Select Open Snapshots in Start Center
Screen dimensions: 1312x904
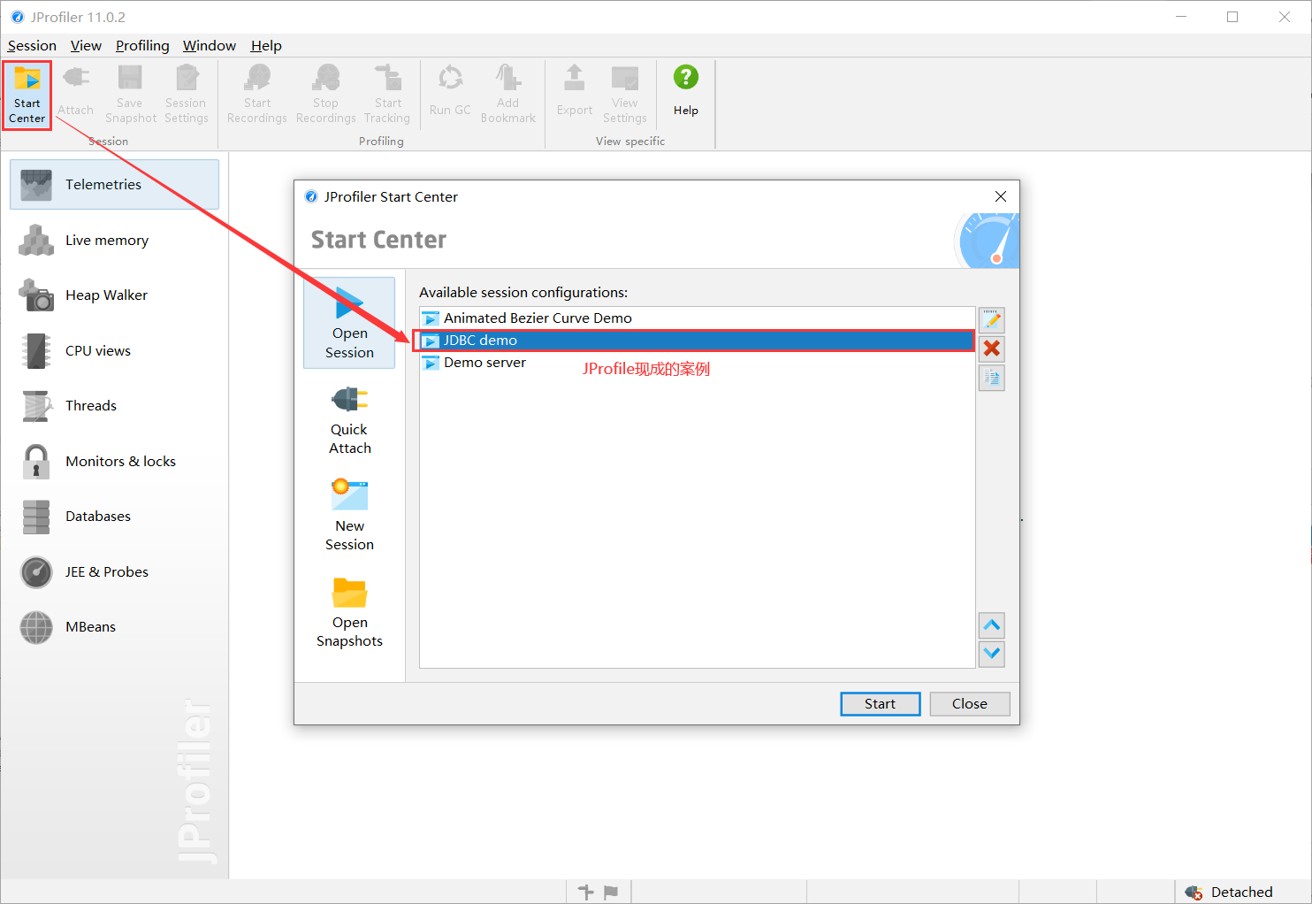click(349, 612)
